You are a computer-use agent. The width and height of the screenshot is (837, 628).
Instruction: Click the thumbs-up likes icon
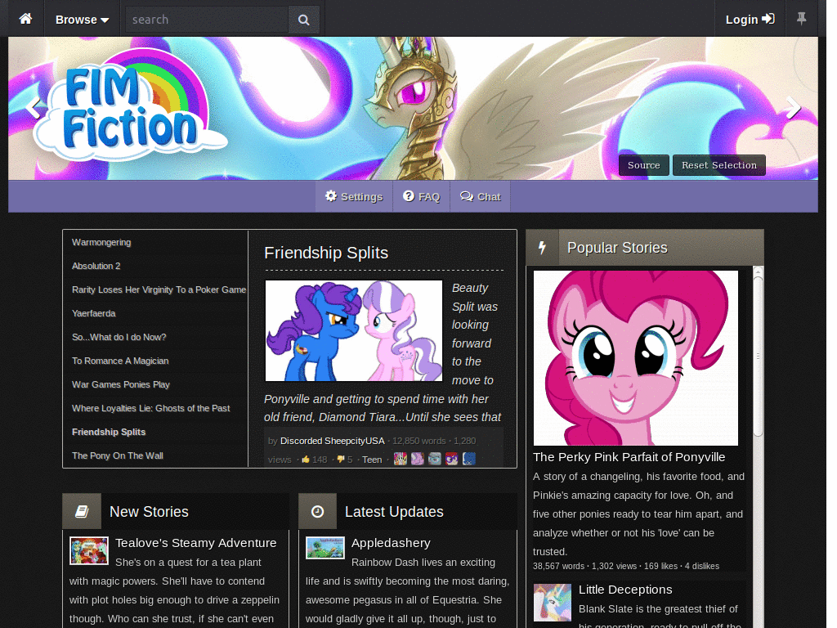tap(306, 460)
